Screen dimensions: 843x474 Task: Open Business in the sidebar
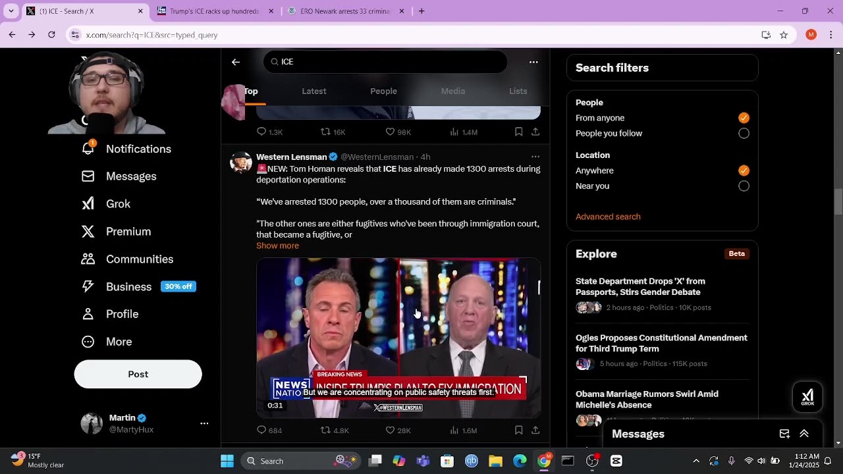[x=138, y=286]
